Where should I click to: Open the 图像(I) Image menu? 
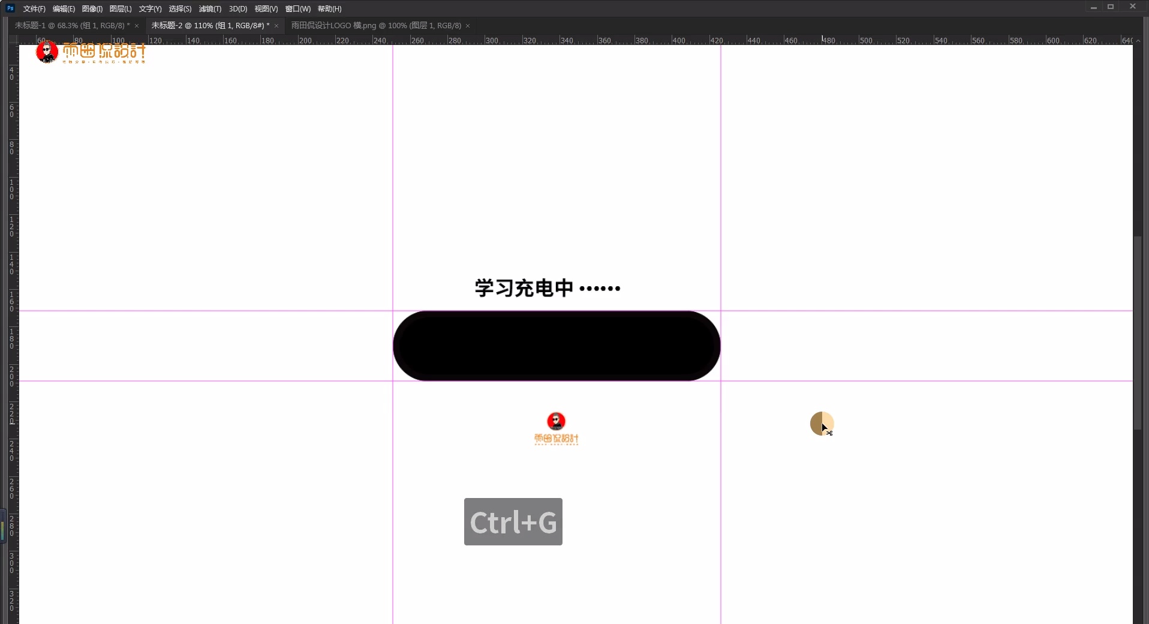pos(91,8)
